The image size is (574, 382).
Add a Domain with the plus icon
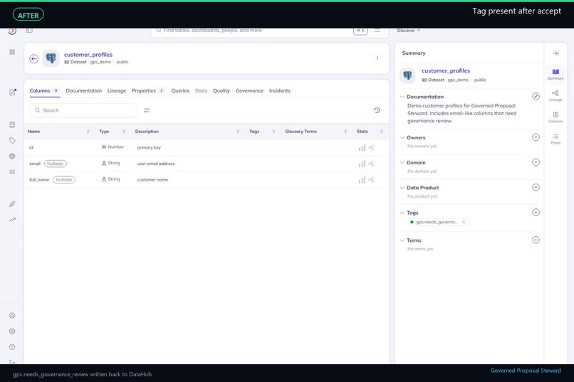click(x=536, y=162)
